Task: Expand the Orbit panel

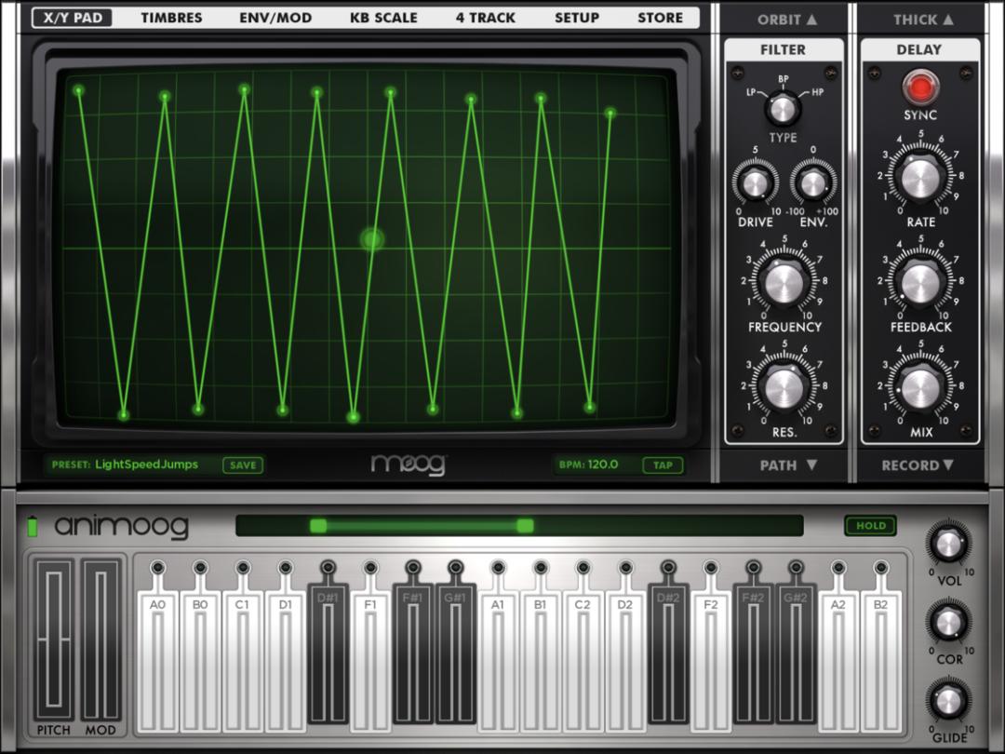Action: pos(786,20)
